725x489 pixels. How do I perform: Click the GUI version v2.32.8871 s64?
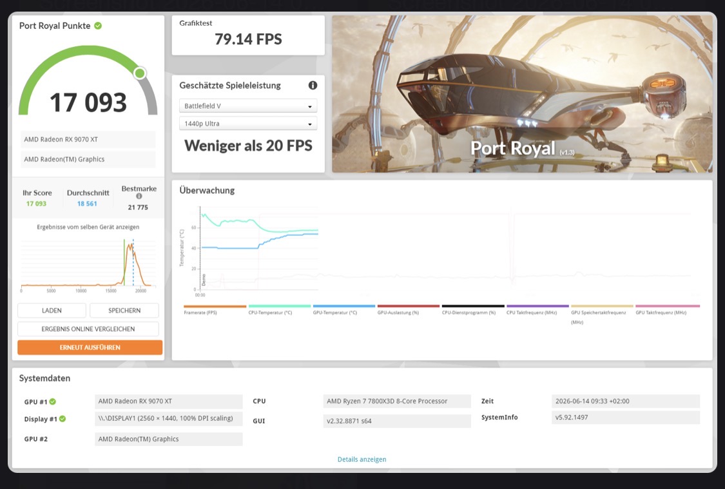[397, 421]
